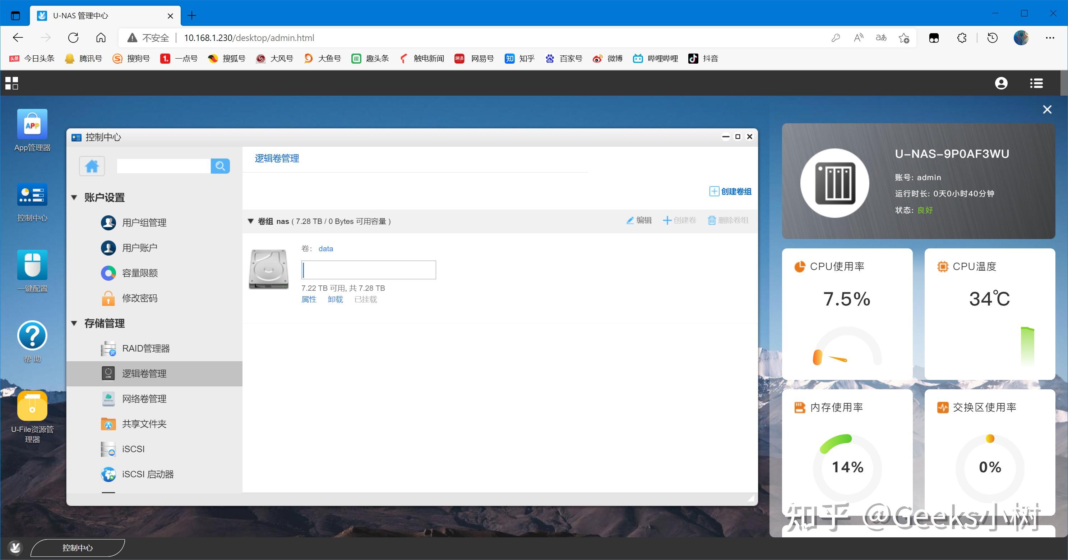The image size is (1068, 560).
Task: Click the data volume usage bar
Action: coord(368,270)
